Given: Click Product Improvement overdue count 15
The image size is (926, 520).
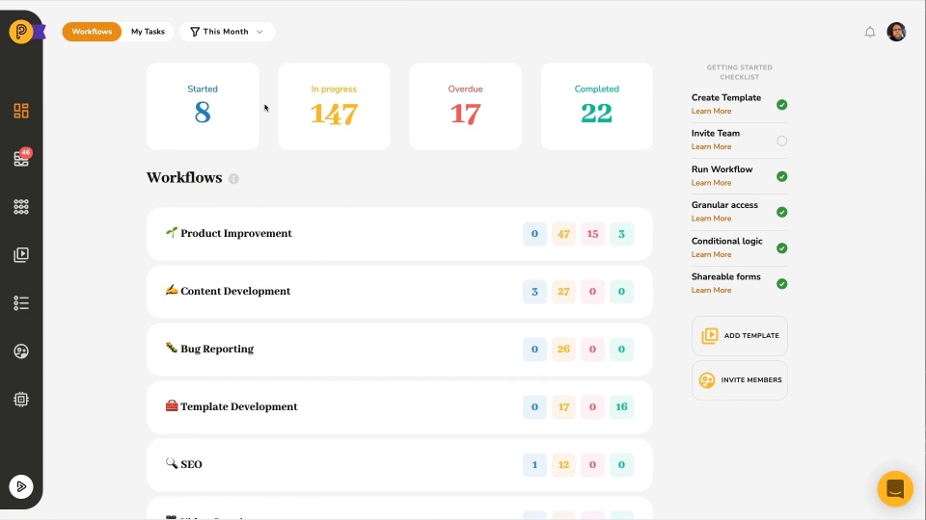Looking at the screenshot, I should (x=592, y=234).
